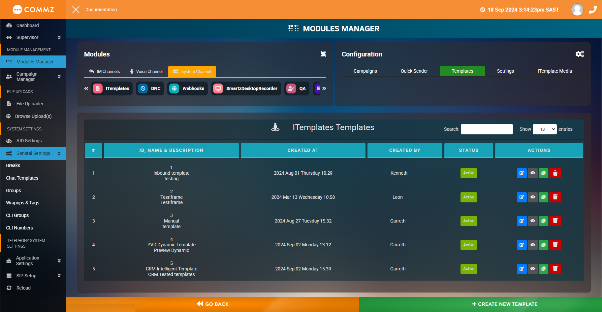Click the Configuration gear icon

580,54
